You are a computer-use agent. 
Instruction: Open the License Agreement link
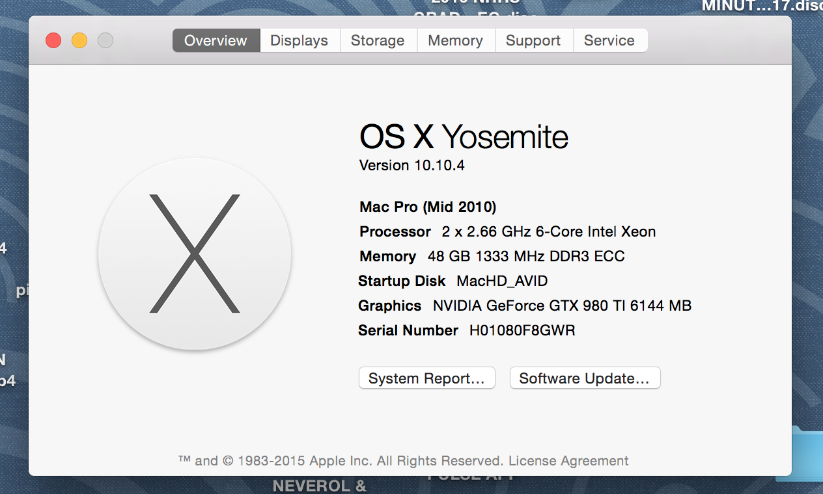pos(568,461)
